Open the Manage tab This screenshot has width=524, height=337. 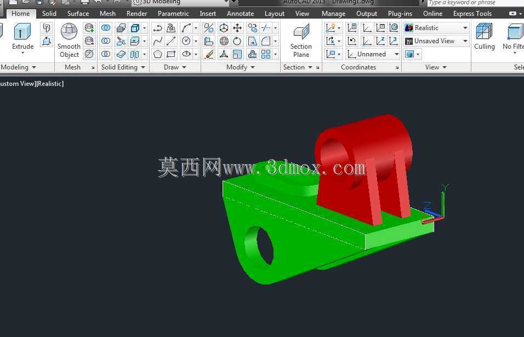(333, 14)
